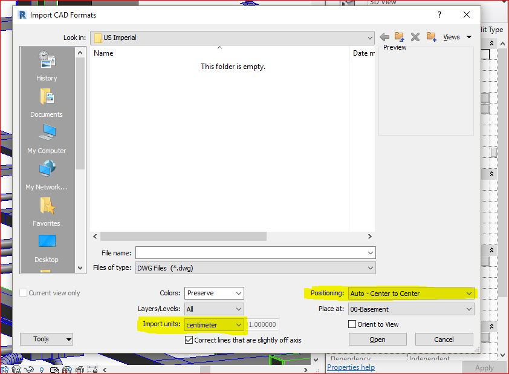Click the file list horizontal scrollbar thumb
509x374 pixels.
183,236
